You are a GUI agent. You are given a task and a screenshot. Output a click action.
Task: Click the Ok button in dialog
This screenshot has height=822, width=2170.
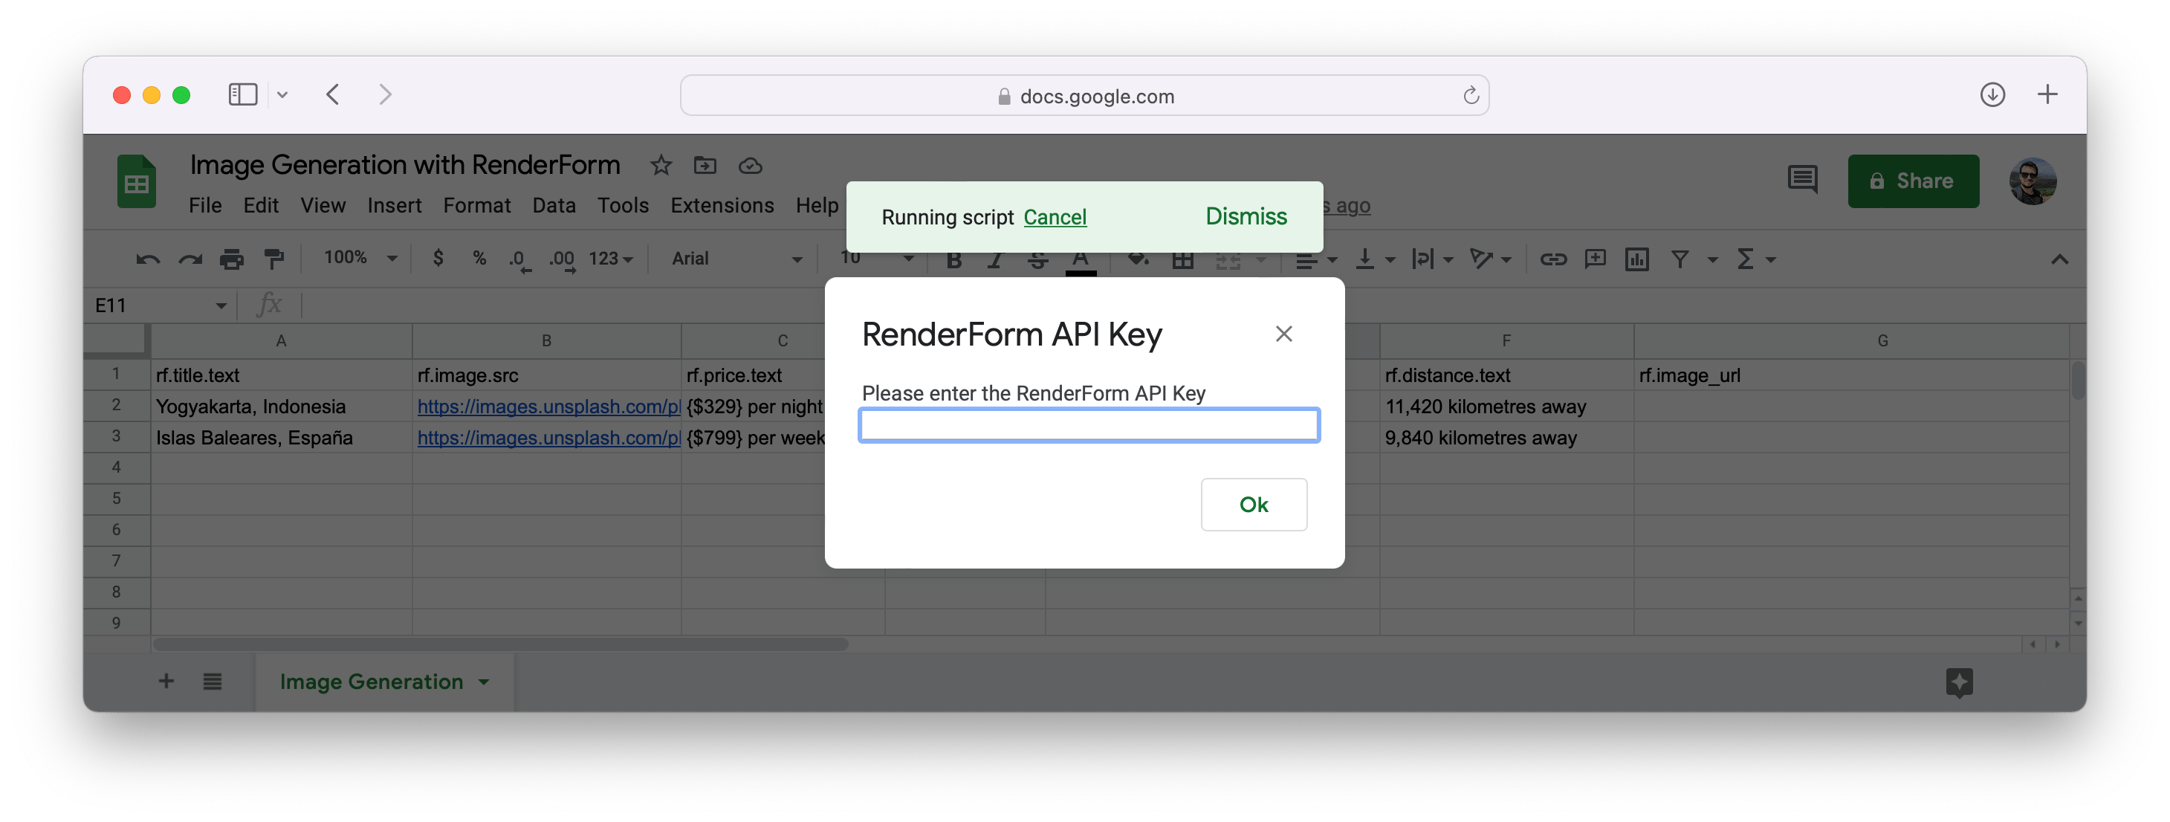click(1254, 505)
